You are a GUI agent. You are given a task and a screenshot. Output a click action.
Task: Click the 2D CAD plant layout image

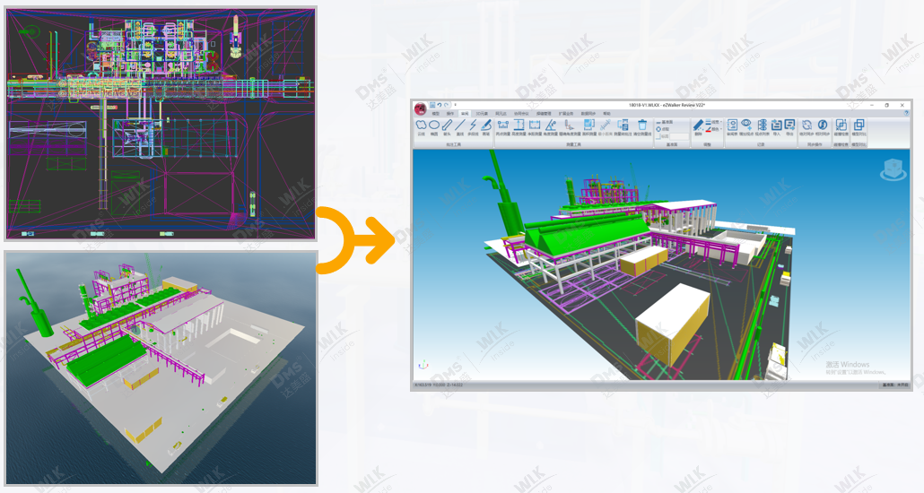click(x=161, y=123)
